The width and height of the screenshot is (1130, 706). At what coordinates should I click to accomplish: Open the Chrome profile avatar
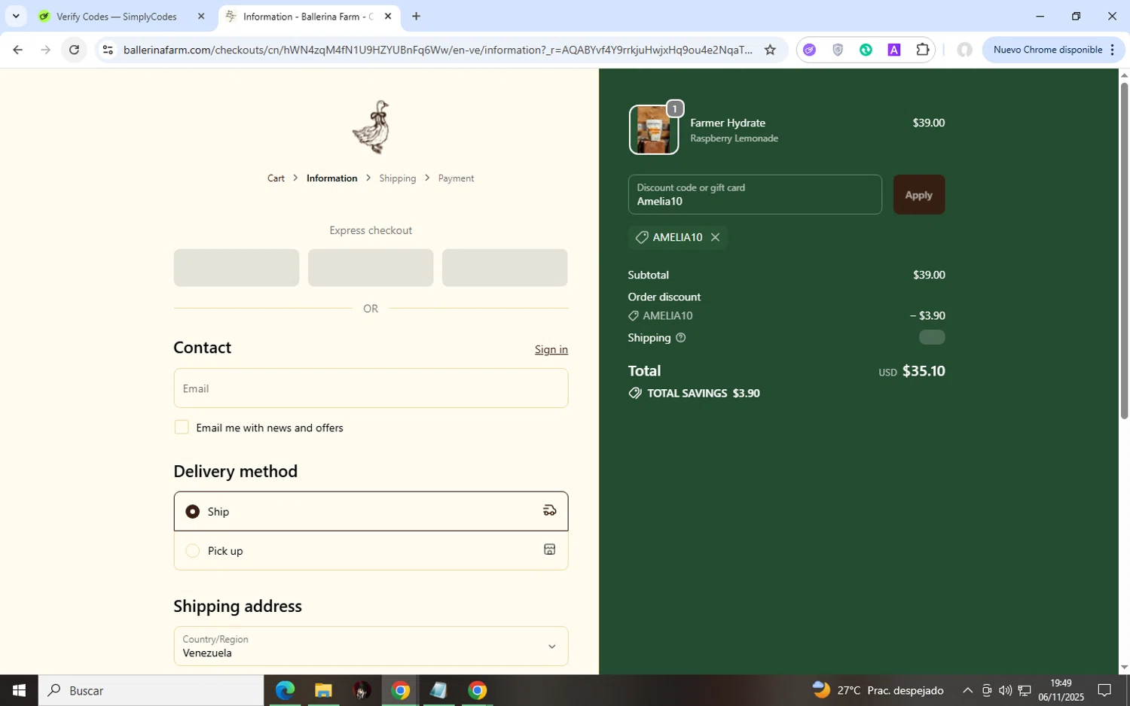[x=964, y=50]
